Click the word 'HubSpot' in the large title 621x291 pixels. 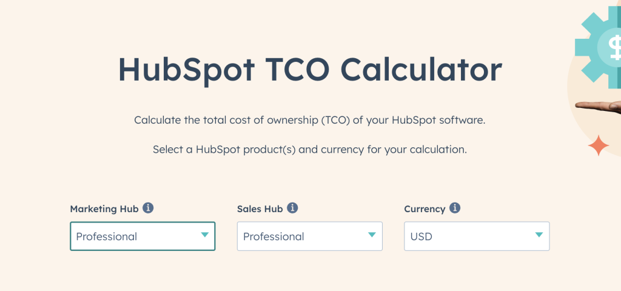(x=186, y=69)
